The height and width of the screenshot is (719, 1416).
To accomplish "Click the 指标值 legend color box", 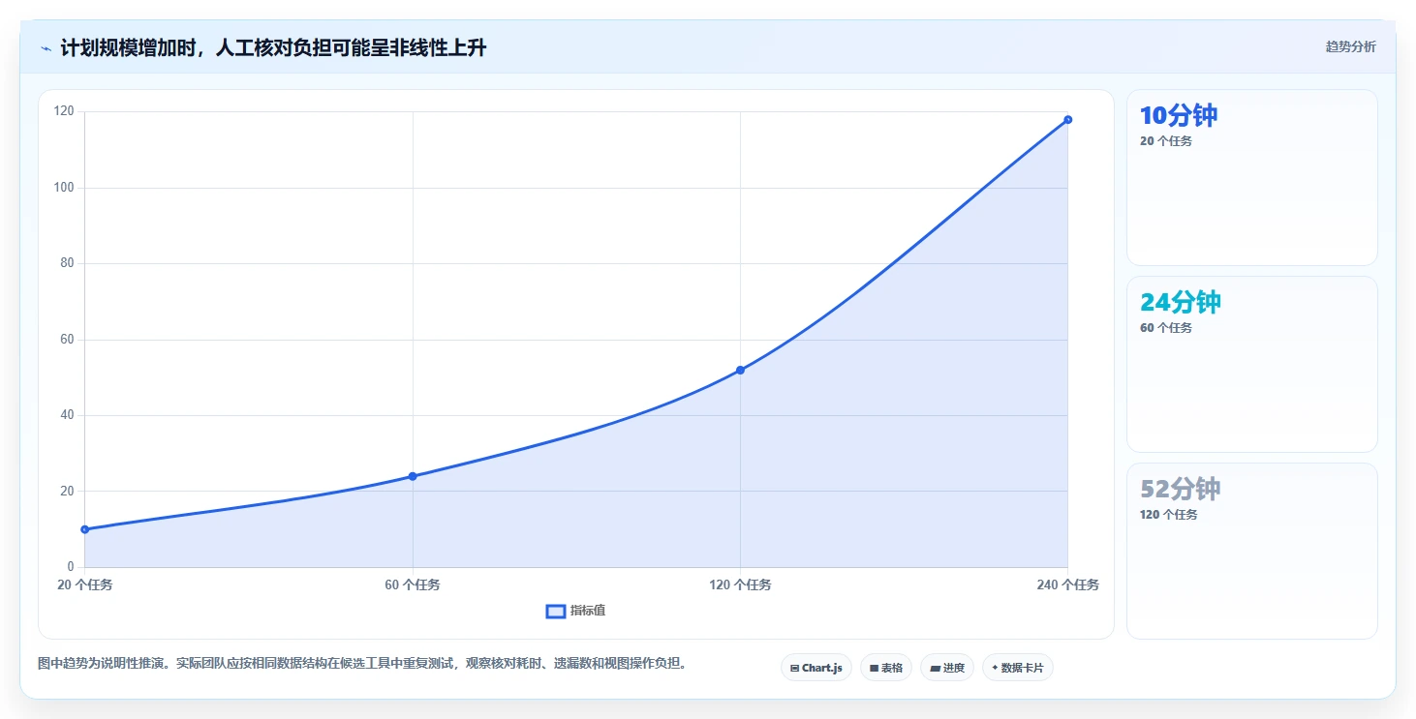I will [556, 611].
